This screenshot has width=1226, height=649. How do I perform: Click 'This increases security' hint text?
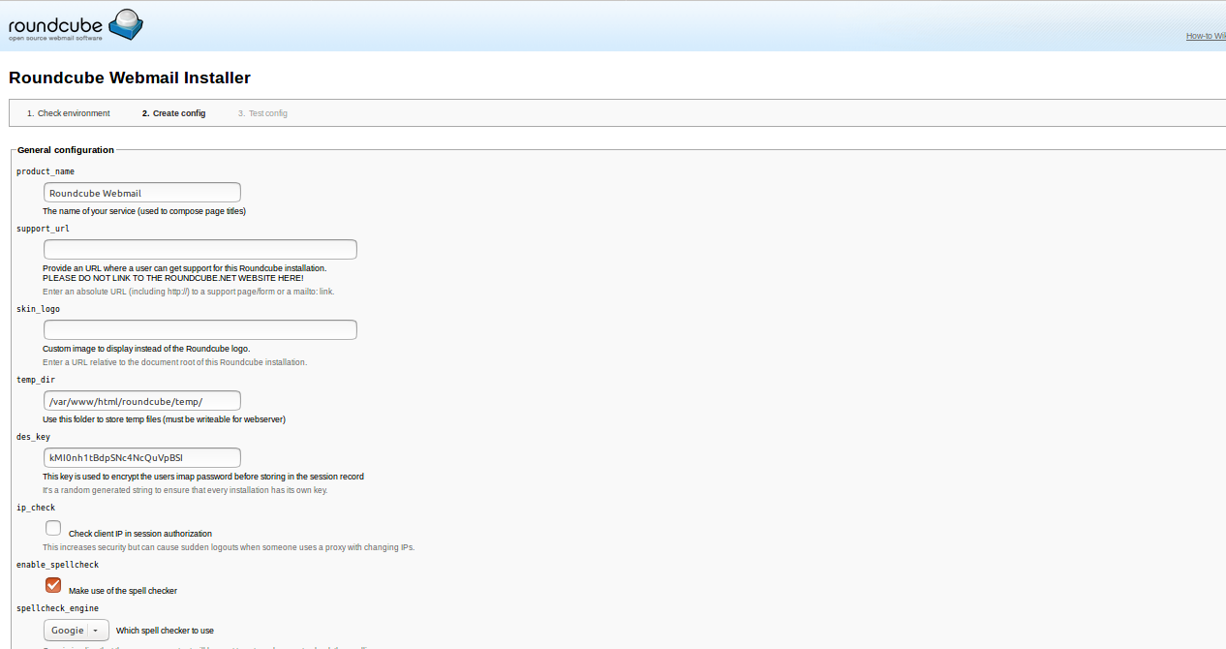(229, 547)
